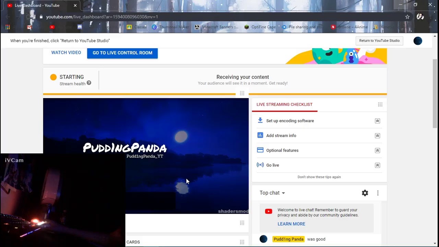439x247 pixels.
Task: Click Don't show these tips again
Action: (319, 177)
